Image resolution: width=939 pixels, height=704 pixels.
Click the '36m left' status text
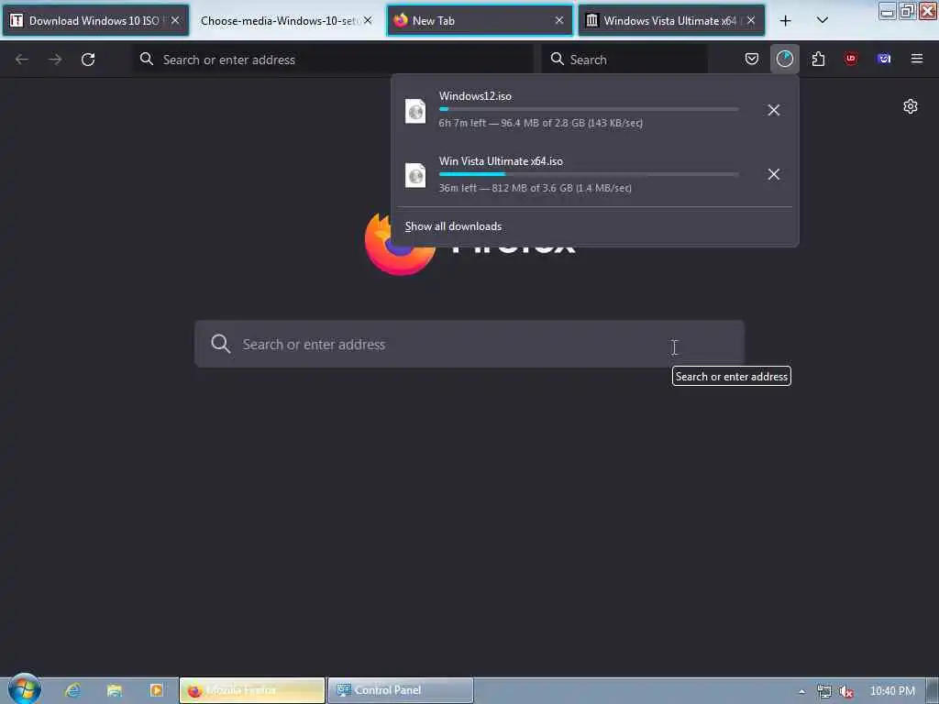(x=458, y=188)
